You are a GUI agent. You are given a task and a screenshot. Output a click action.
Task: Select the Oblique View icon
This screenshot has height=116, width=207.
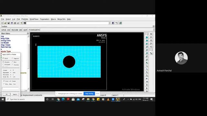[147, 41]
